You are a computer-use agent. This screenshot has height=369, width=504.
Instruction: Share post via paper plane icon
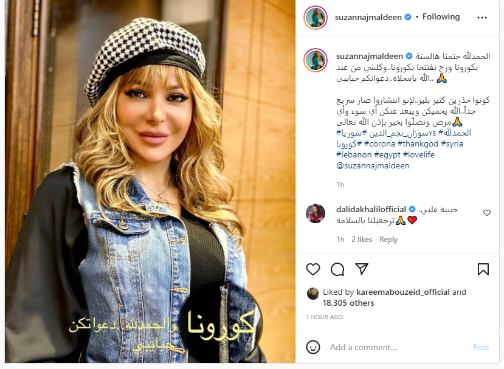362,269
